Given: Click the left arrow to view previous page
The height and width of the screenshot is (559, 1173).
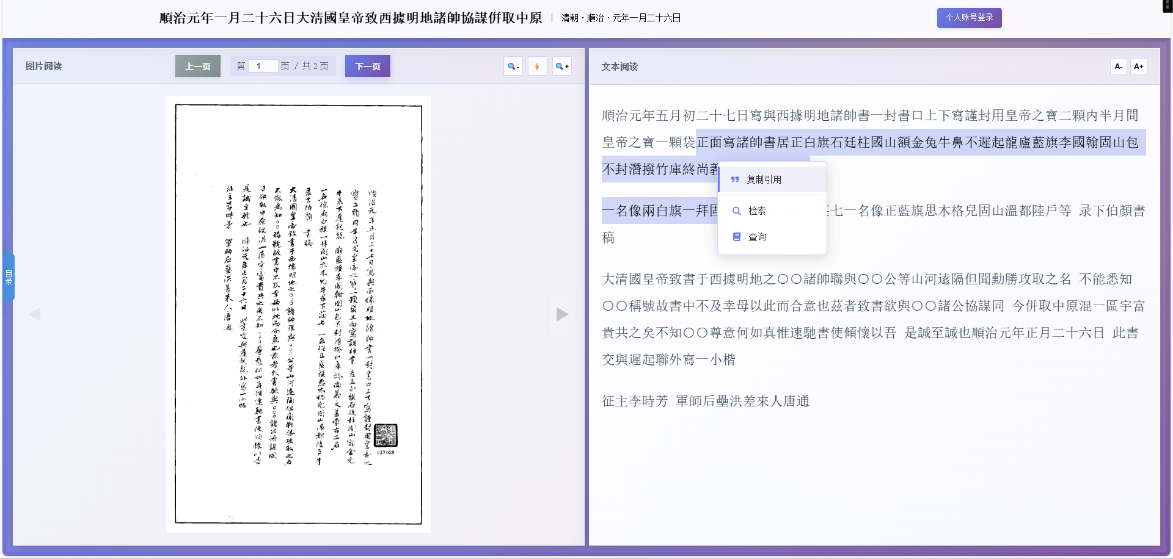Looking at the screenshot, I should tap(35, 314).
